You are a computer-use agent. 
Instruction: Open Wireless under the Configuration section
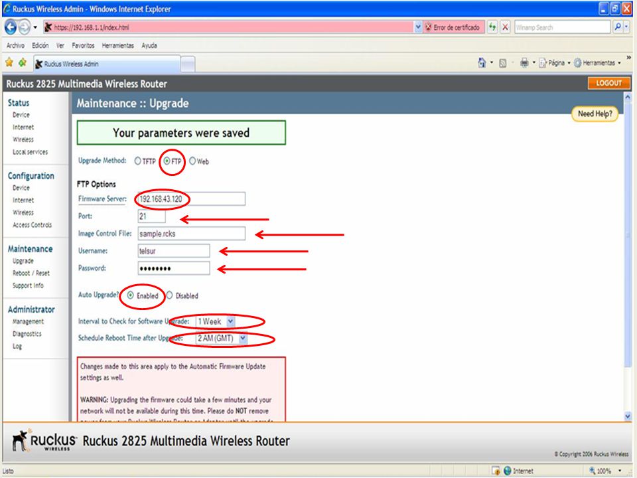click(23, 212)
